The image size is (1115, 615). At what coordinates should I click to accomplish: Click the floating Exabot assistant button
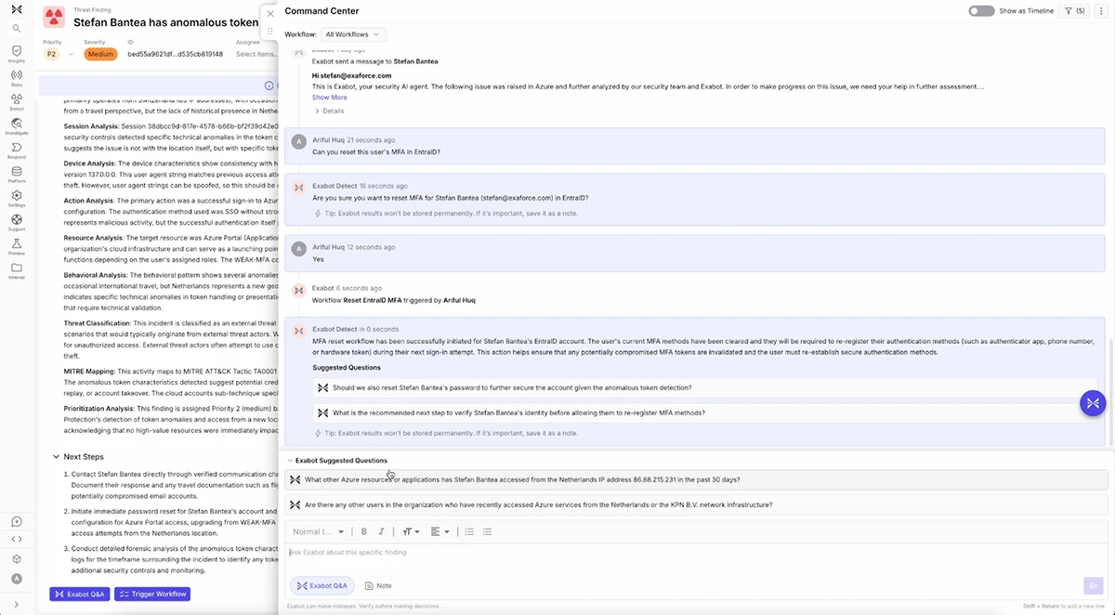(x=1093, y=402)
